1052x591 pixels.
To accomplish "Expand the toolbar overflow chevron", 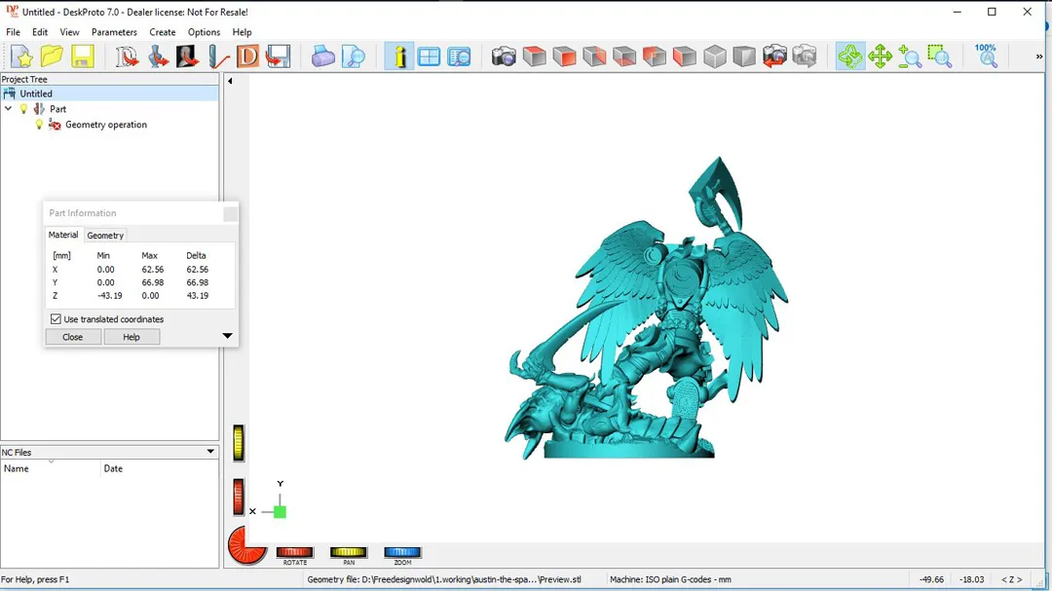I will coord(1039,56).
